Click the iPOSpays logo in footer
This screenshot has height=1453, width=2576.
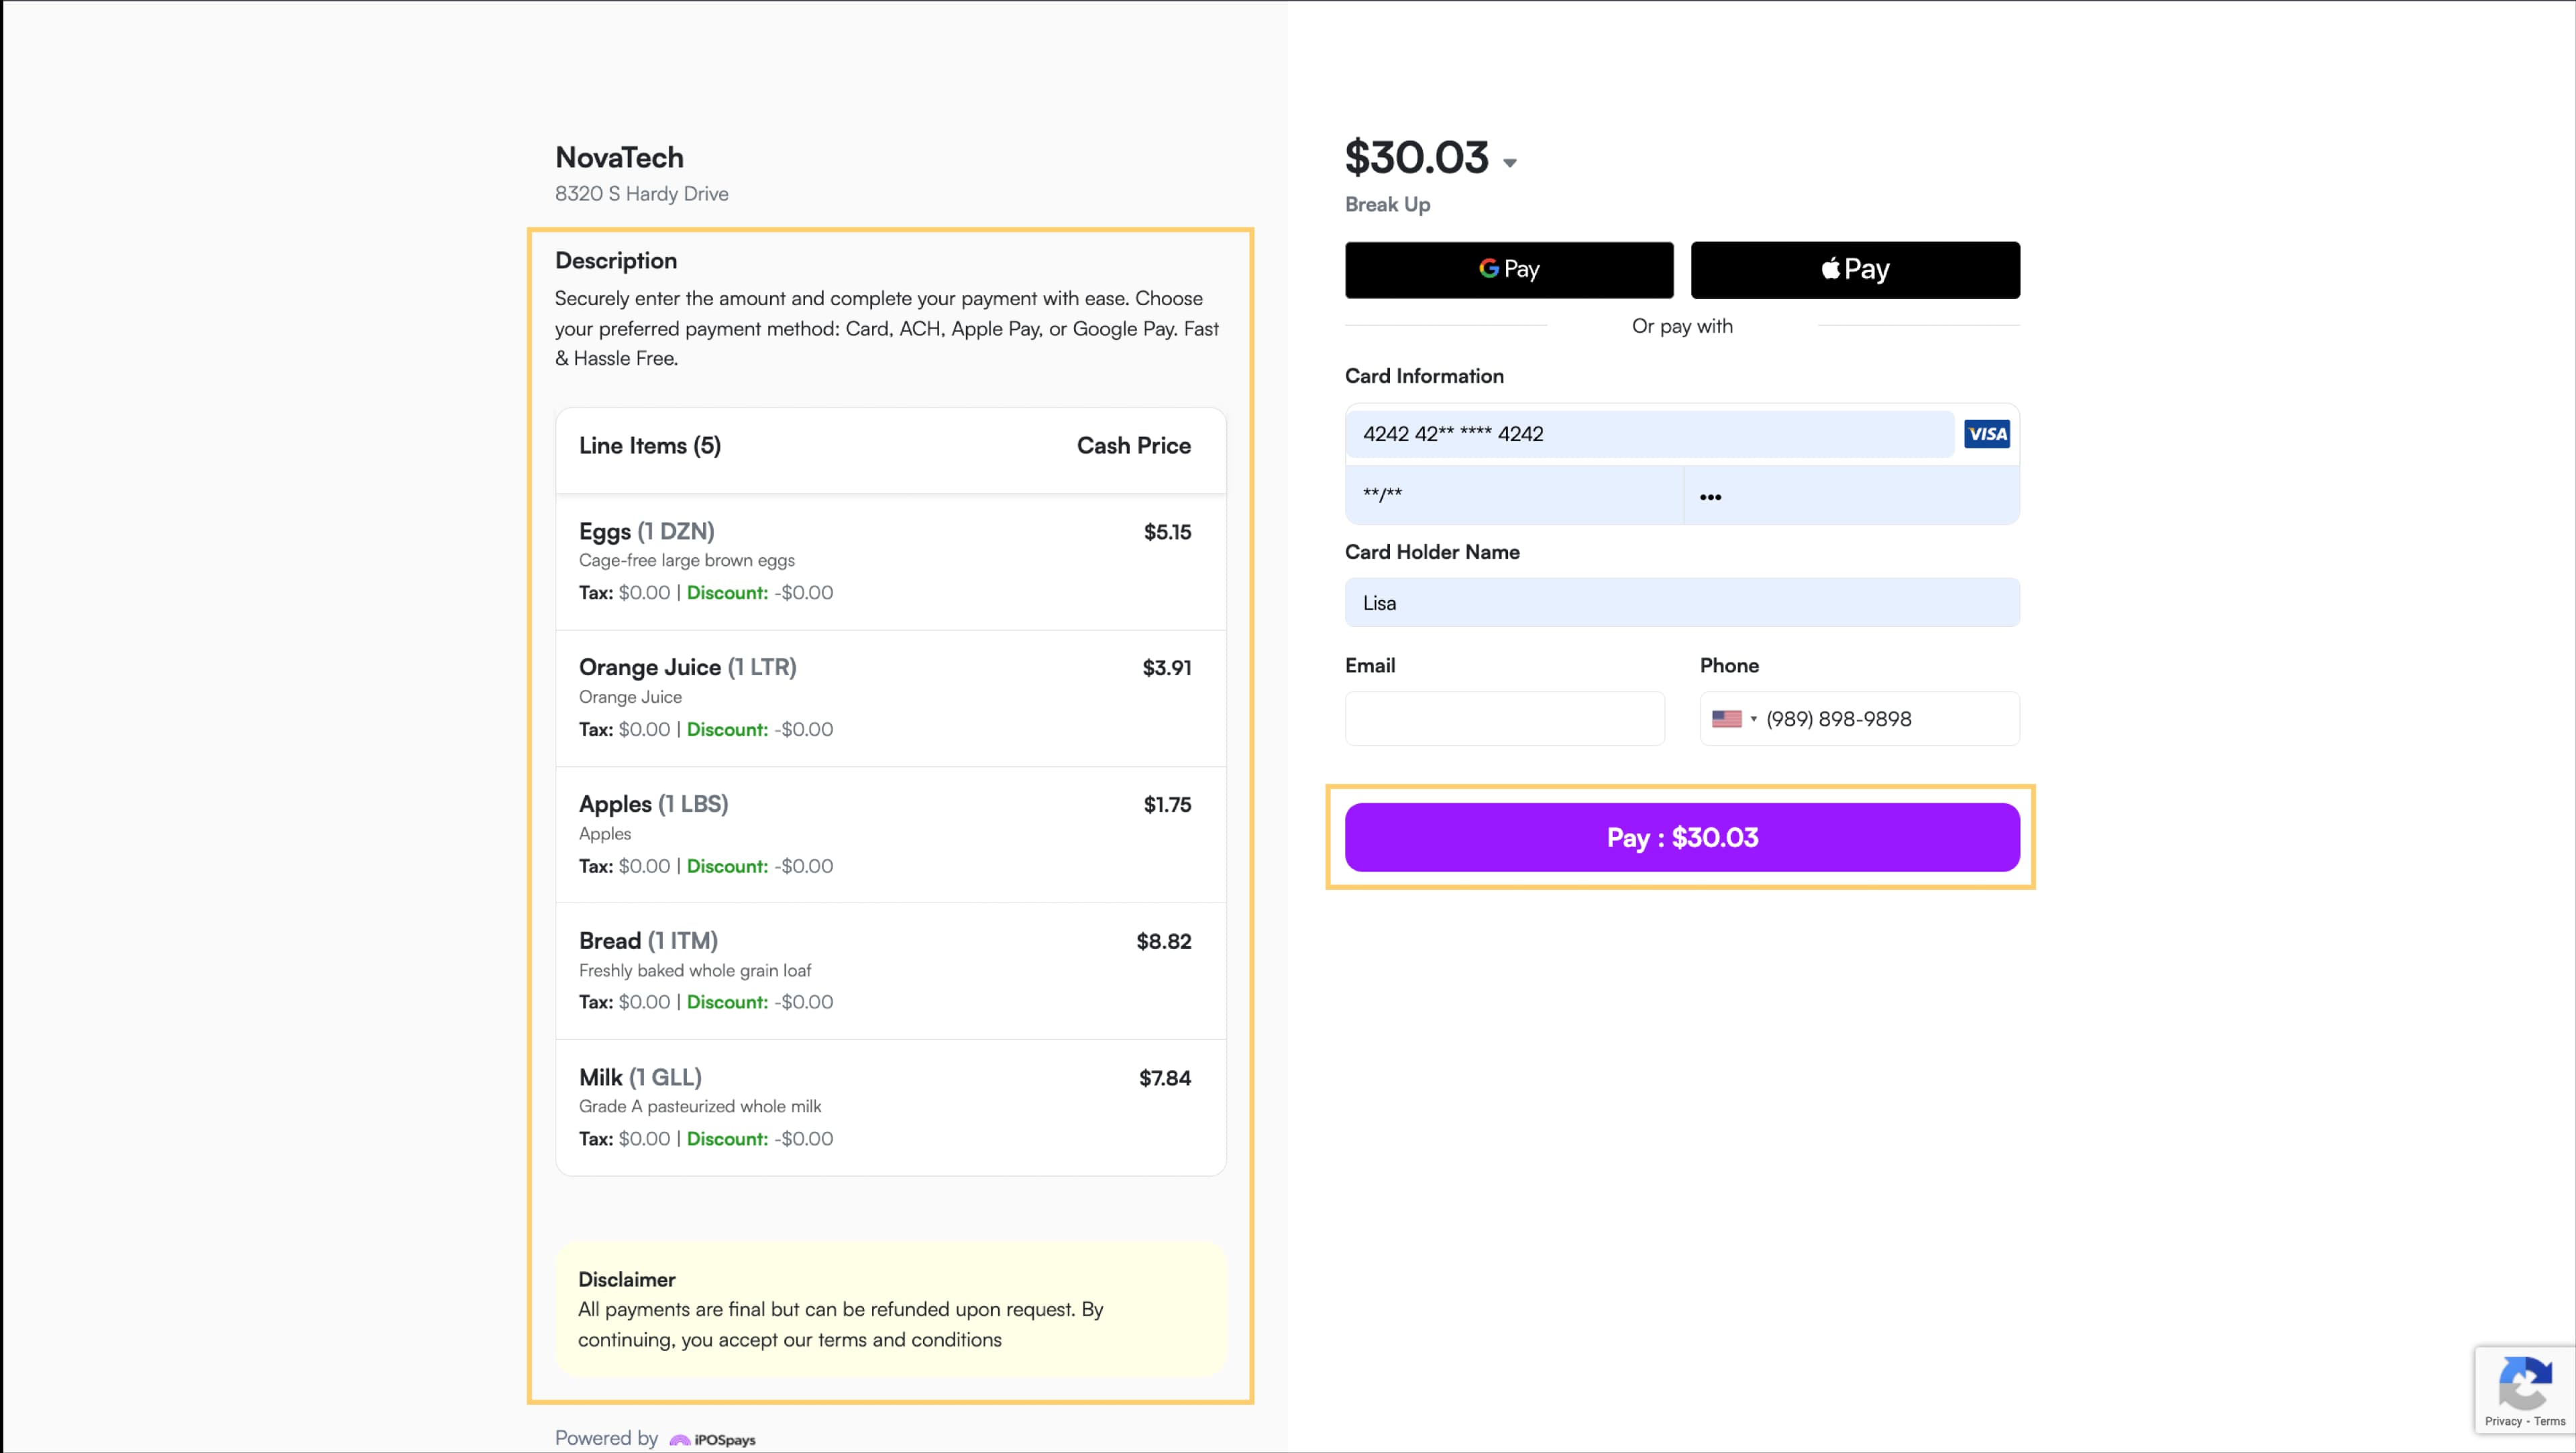point(712,1439)
